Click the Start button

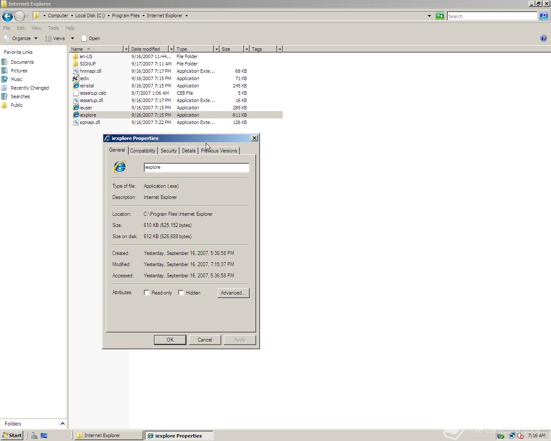(x=12, y=435)
